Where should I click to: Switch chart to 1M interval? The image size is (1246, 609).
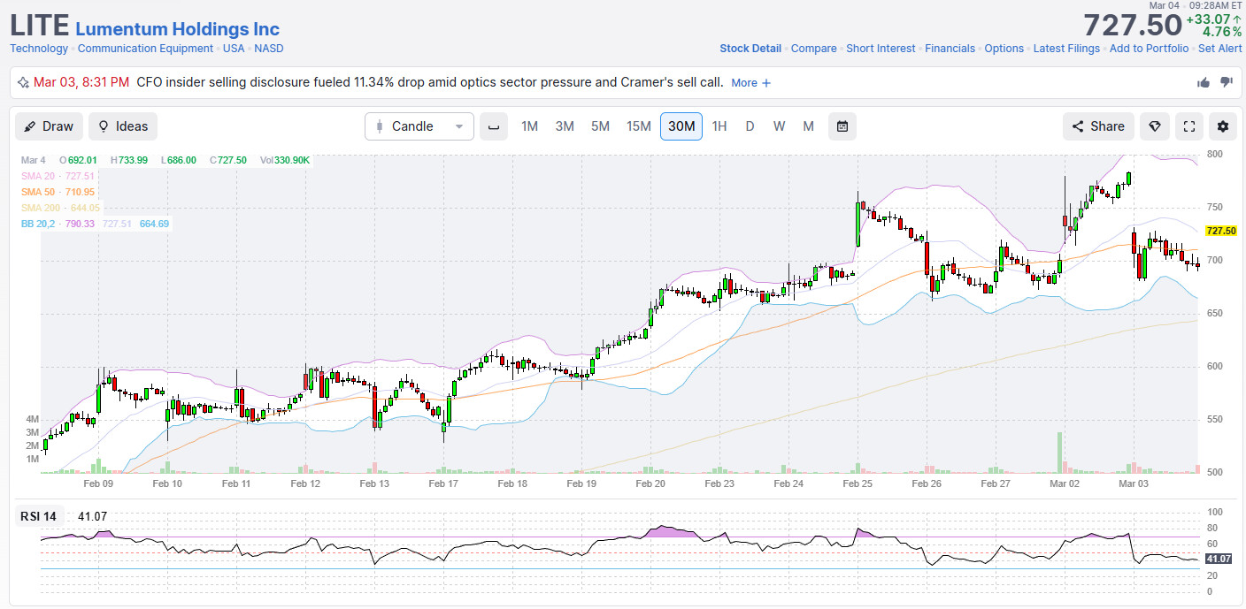pyautogui.click(x=529, y=126)
